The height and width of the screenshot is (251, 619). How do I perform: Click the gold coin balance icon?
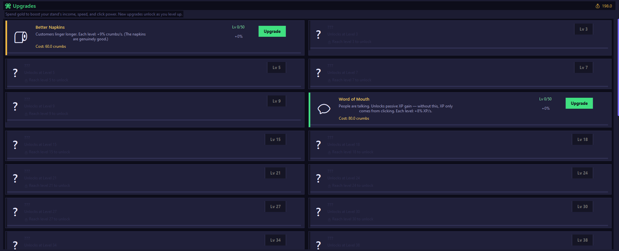598,6
